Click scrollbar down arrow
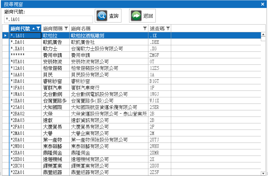 [x=263, y=173]
